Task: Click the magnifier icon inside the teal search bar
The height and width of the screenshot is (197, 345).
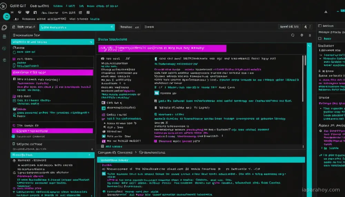Action: coord(112,27)
